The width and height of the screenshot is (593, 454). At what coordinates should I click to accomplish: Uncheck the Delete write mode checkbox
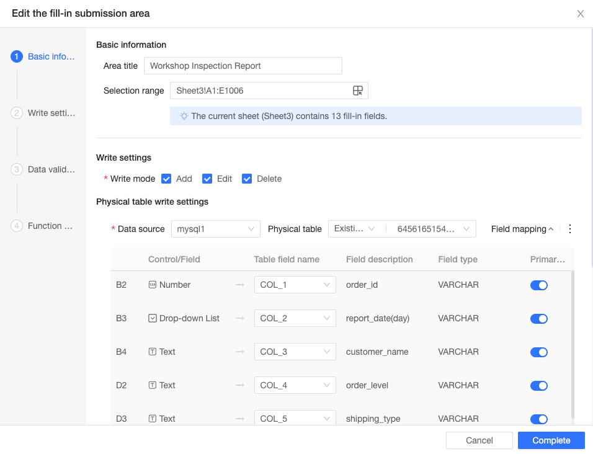coord(247,179)
